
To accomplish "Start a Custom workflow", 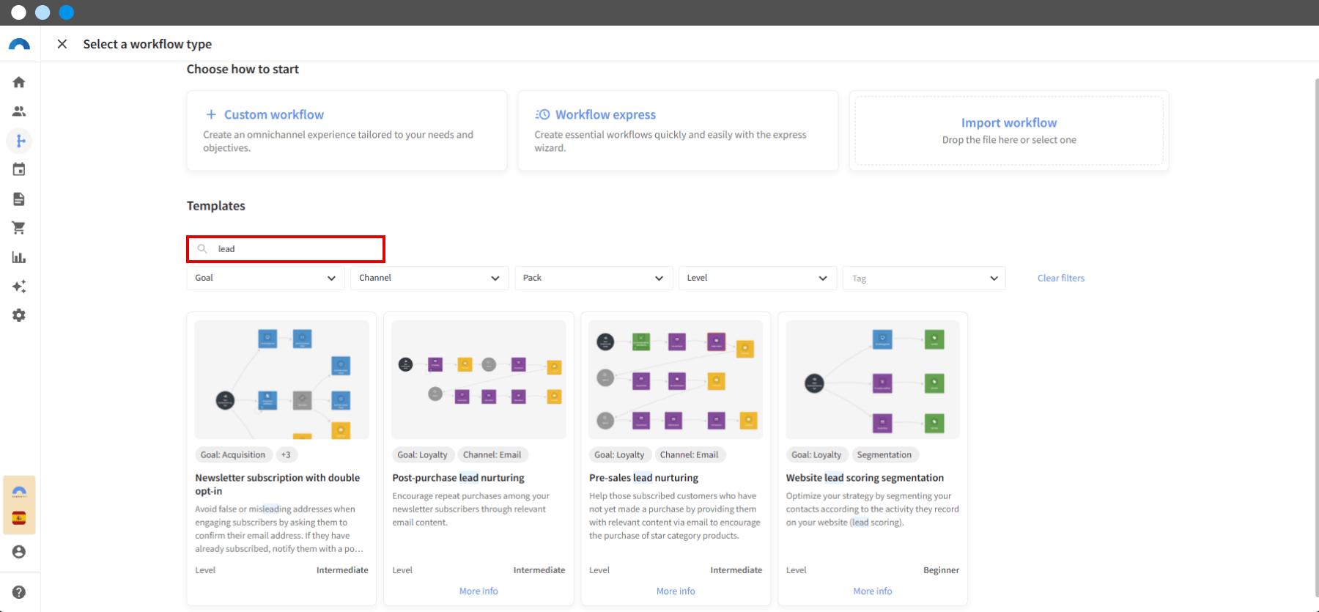I will tap(347, 130).
